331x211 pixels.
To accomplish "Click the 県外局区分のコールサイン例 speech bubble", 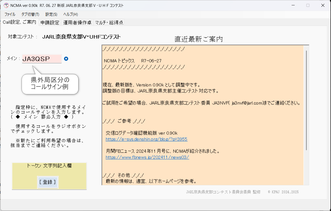I will (x=50, y=84).
